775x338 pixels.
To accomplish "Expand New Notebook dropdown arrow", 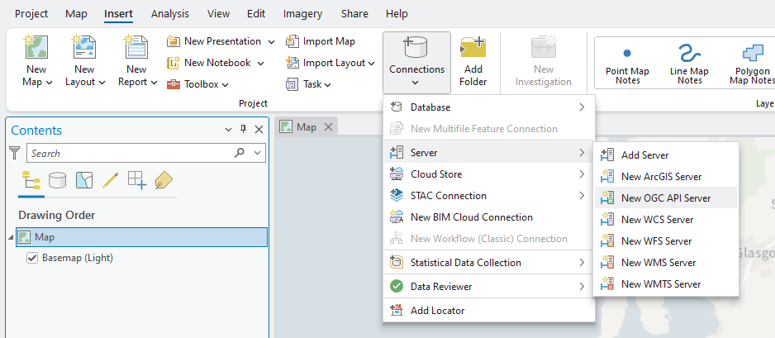I will point(260,64).
